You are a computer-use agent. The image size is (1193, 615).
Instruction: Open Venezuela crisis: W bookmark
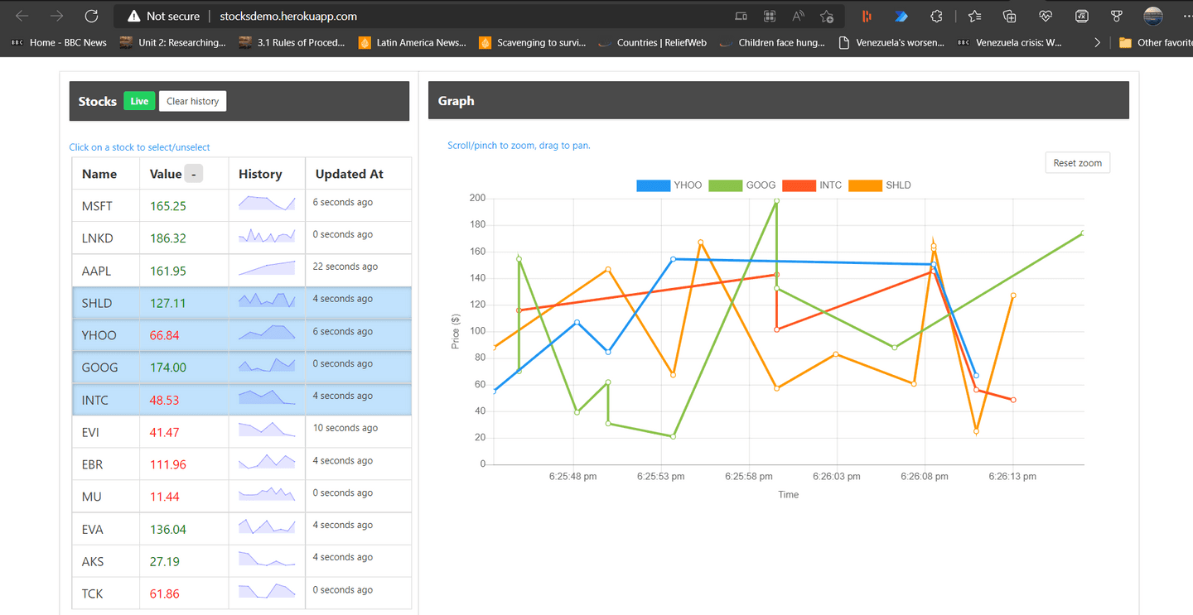click(x=1009, y=42)
